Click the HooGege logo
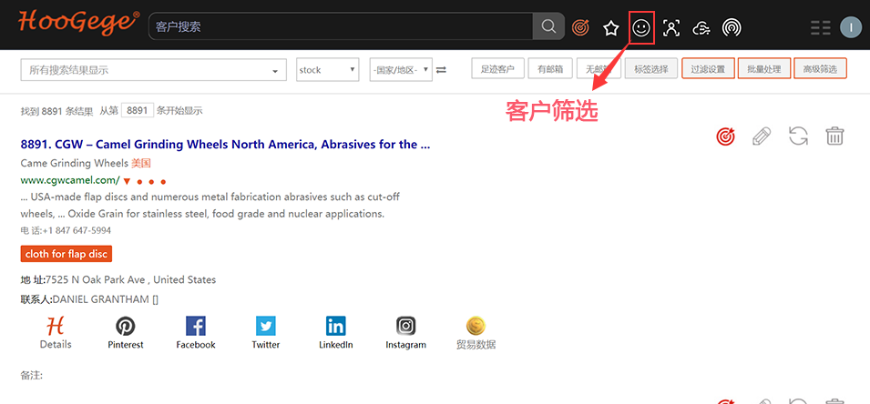 pos(78,25)
